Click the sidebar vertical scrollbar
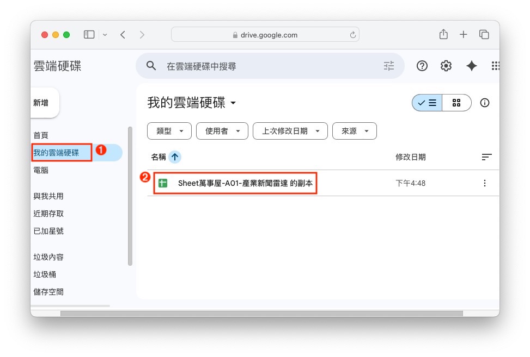Viewport: 530px width, 357px height. coord(130,196)
